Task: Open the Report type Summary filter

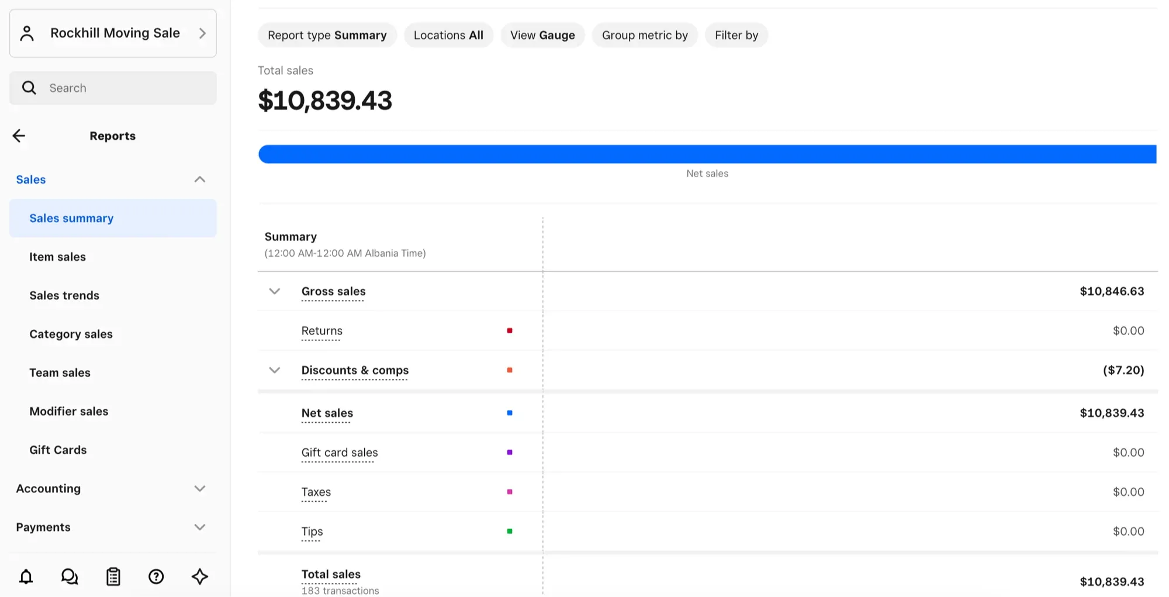Action: (327, 35)
